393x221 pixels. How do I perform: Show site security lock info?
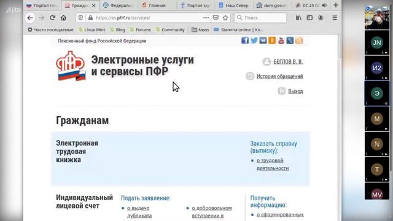coord(90,18)
